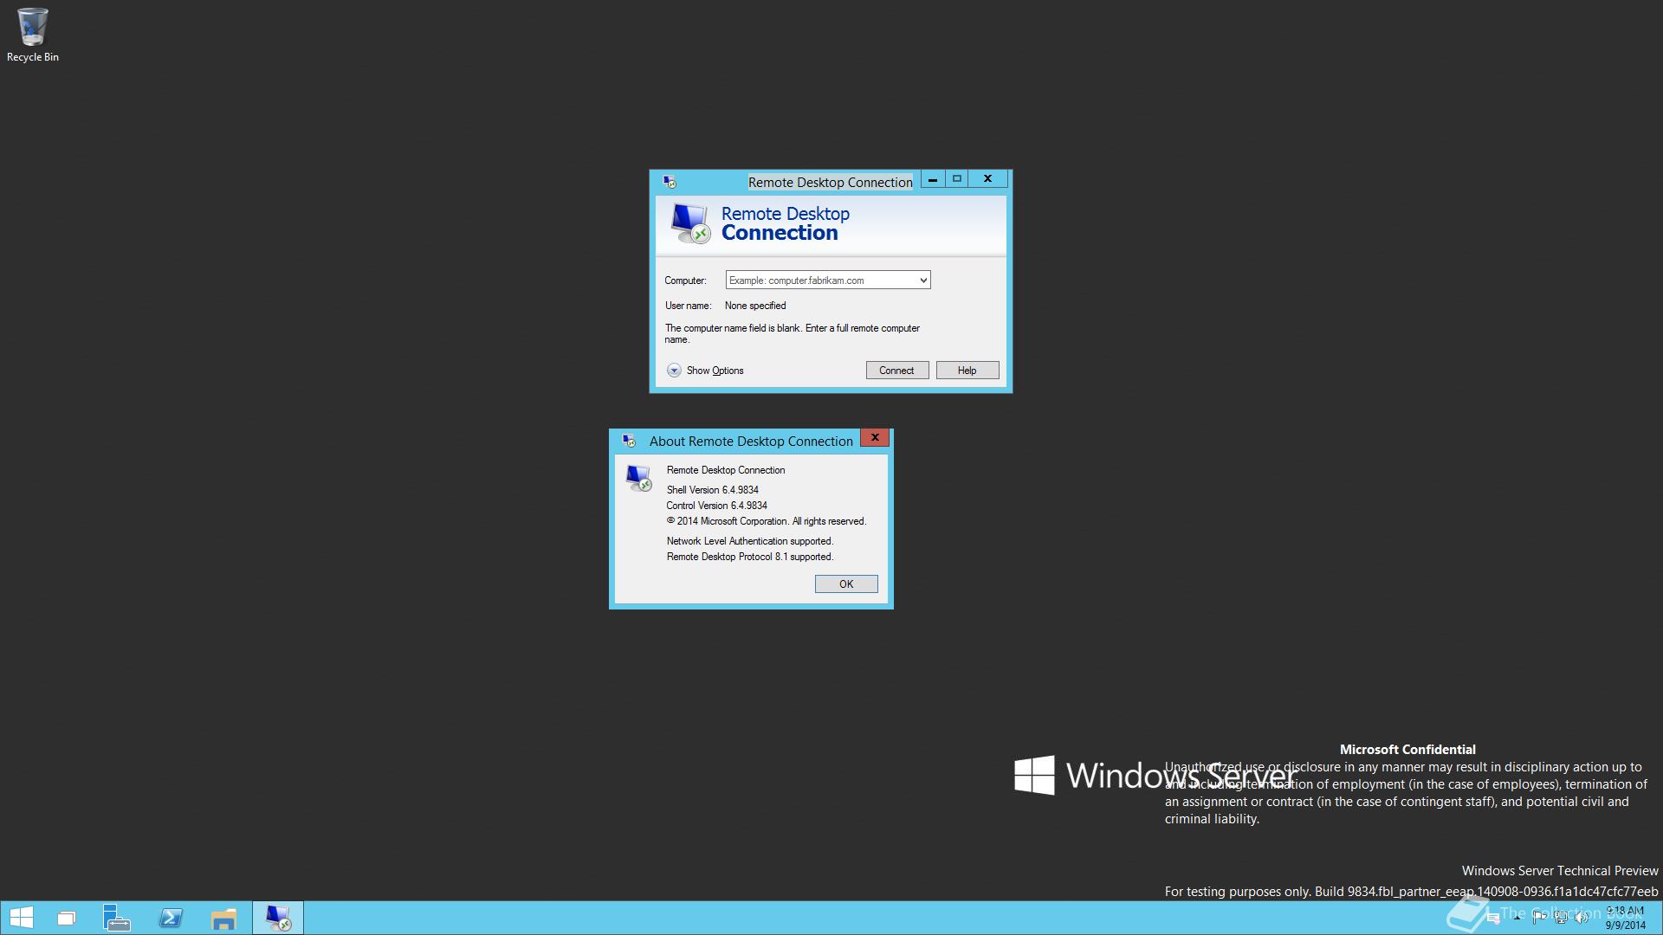The image size is (1663, 935).
Task: Click the Connect button
Action: tap(897, 371)
